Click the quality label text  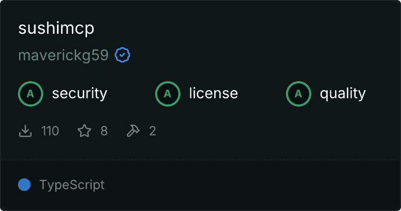342,94
